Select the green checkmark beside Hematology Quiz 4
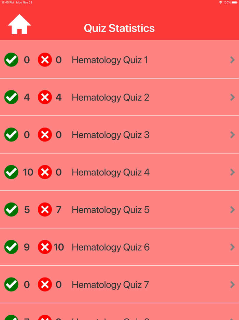239x320 pixels. [x=11, y=172]
